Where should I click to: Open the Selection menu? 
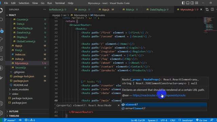pyautogui.click(x=24, y=3)
